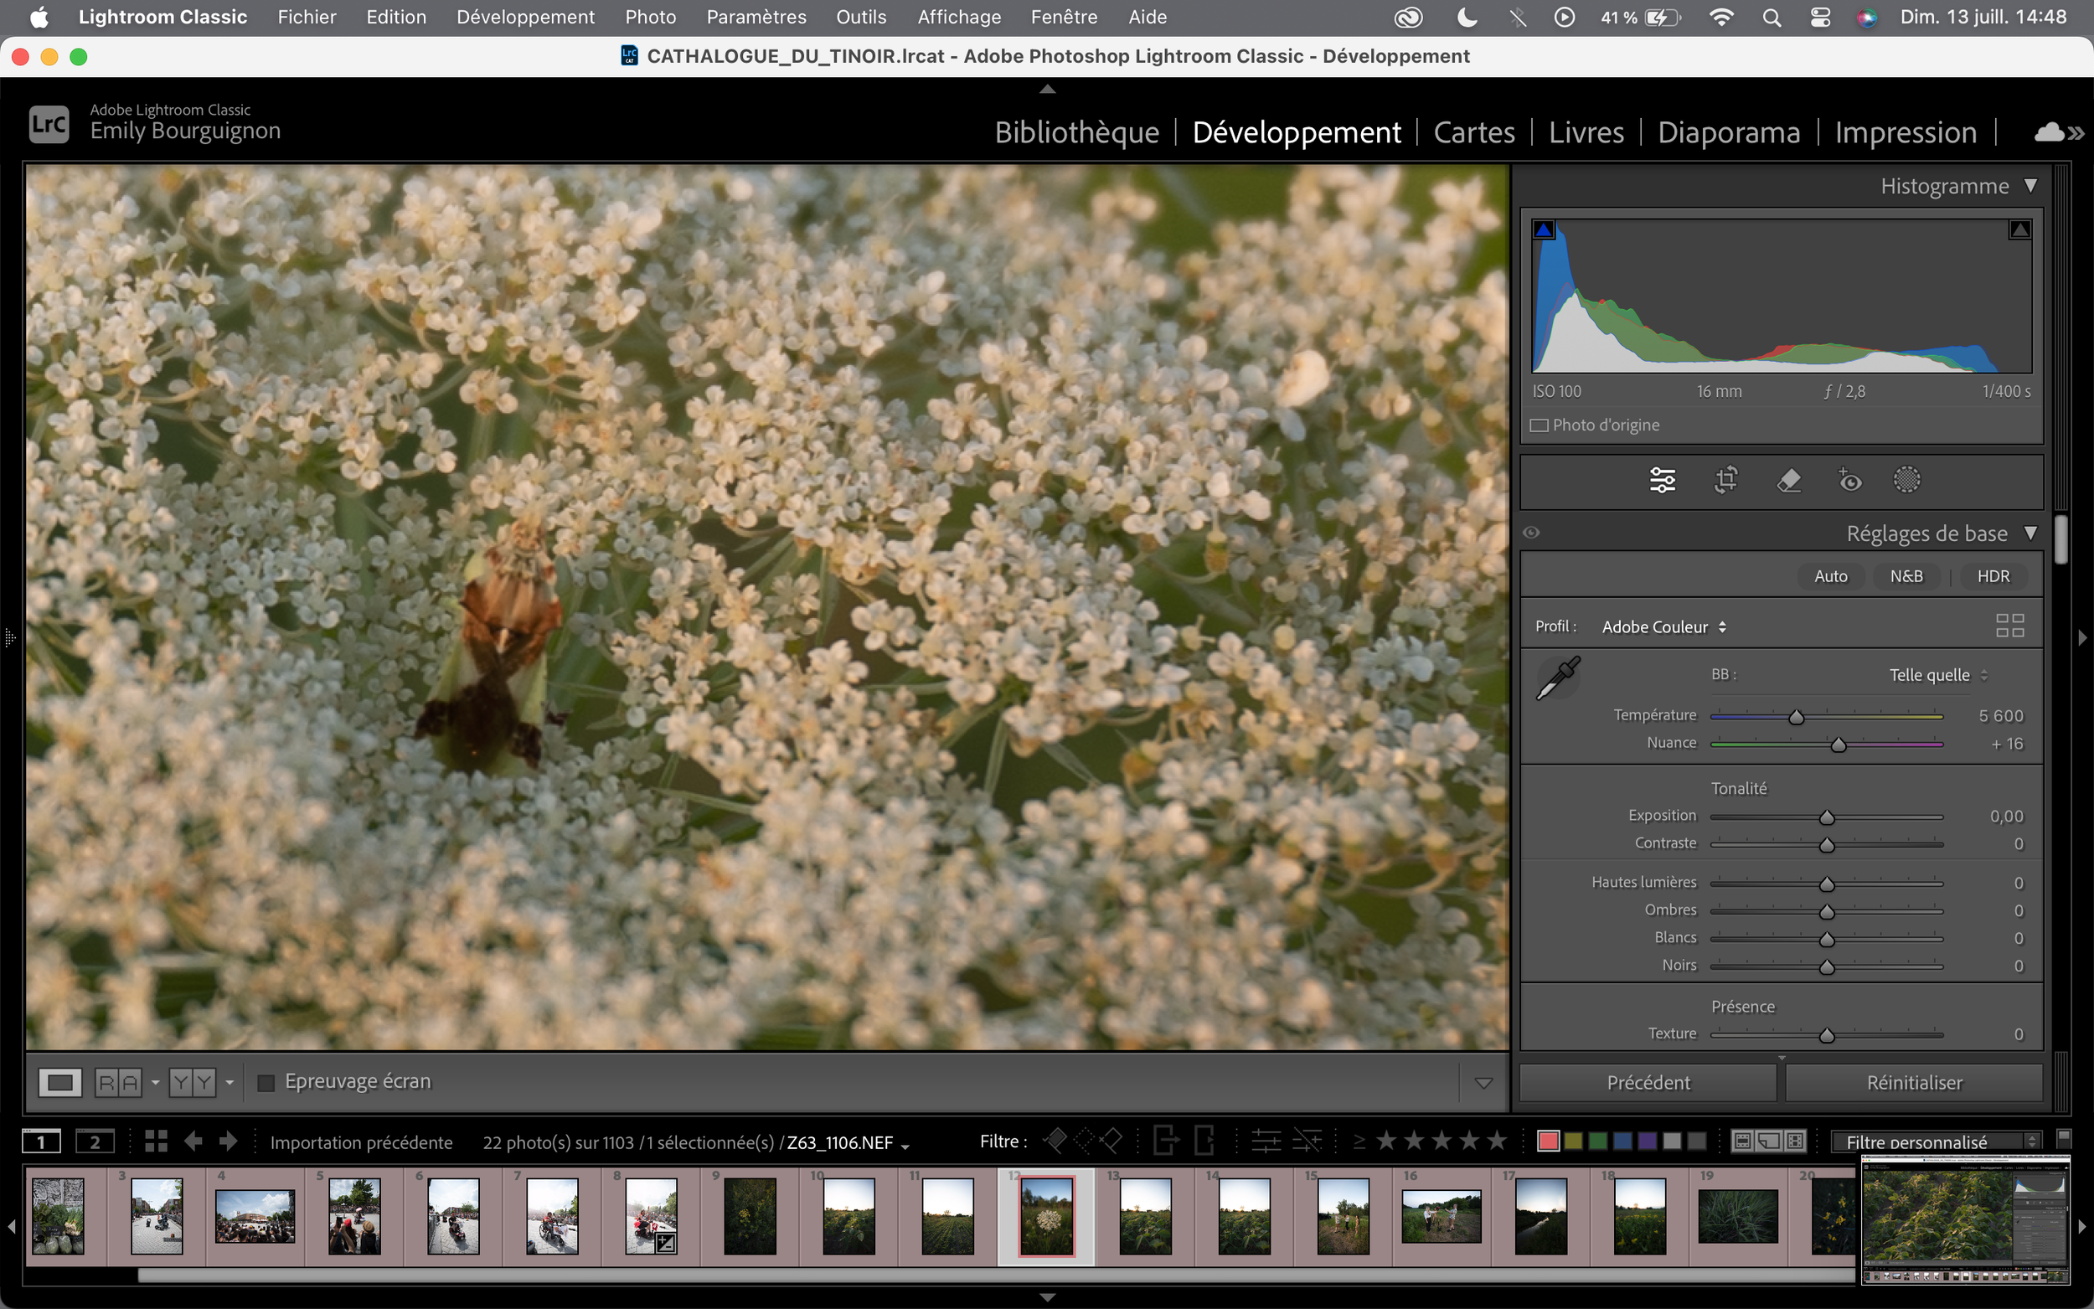This screenshot has width=2094, height=1309.
Task: Toggle Réglages de base panel visibility eye
Action: click(1531, 533)
